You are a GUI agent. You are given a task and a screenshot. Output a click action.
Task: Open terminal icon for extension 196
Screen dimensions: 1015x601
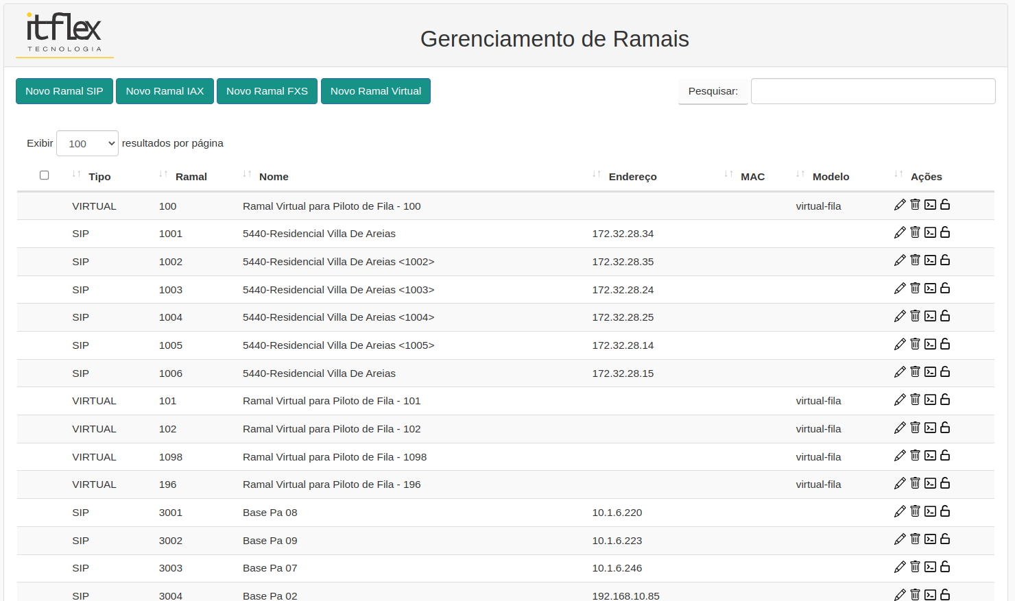click(930, 483)
